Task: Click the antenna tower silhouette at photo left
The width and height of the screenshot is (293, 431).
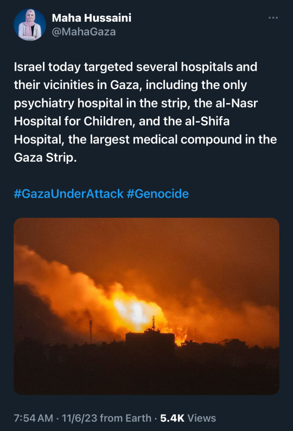Action: click(91, 331)
